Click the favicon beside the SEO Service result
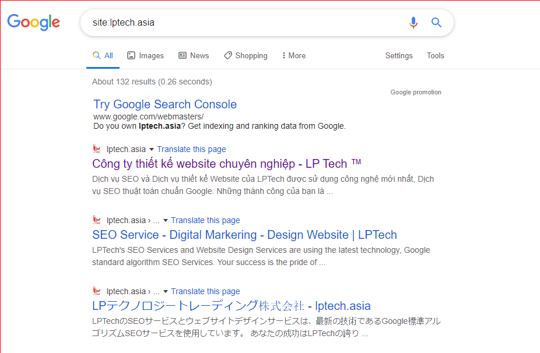This screenshot has width=540, height=353. coord(97,220)
